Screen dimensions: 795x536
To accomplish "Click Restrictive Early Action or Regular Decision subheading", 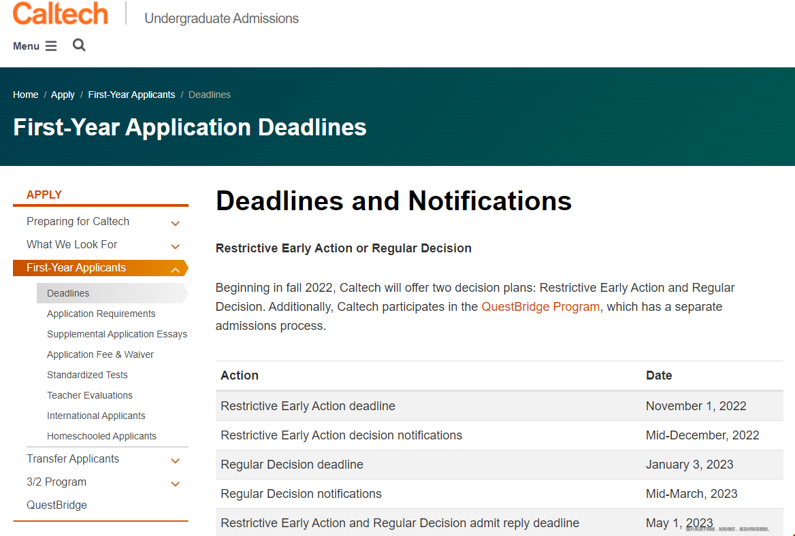I will click(343, 248).
